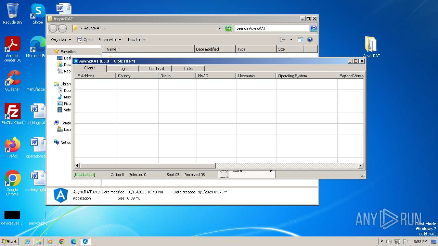438x246 pixels.
Task: Go back in Explorer navigation
Action: (x=53, y=28)
